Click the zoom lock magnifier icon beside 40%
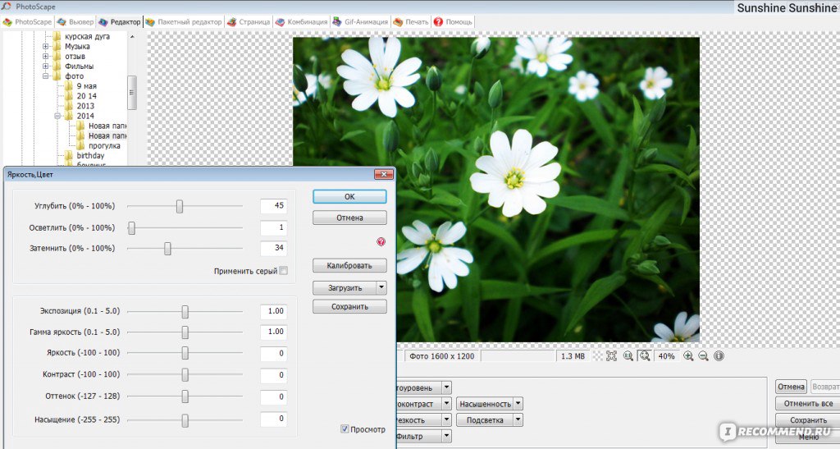This screenshot has height=449, width=840. (x=644, y=356)
